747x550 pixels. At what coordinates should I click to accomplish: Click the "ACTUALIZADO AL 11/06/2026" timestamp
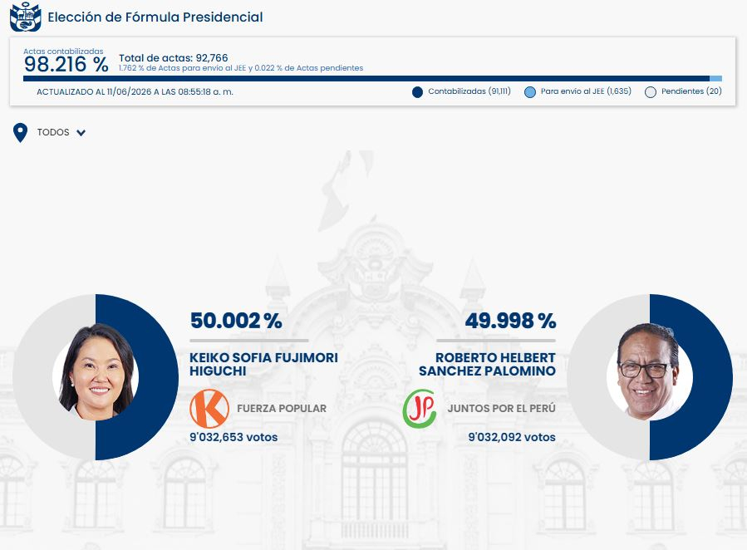135,92
